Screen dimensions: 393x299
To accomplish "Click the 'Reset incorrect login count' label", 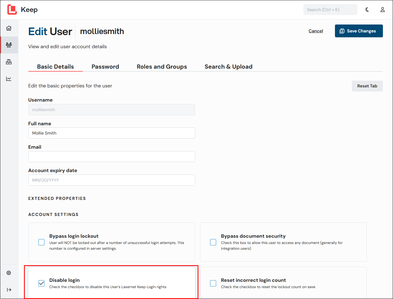I will click(253, 280).
